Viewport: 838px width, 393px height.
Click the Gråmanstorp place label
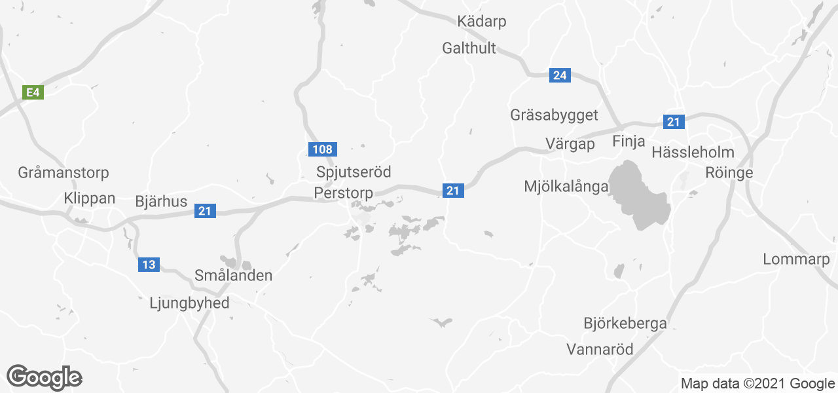point(64,173)
